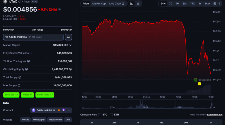Show Total Supply info icon
This screenshot has height=125, width=225.
click(x=20, y=78)
